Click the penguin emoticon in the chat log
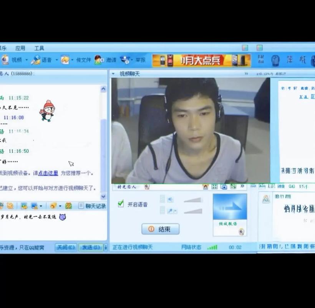Screen dimensions: 315x308 pyautogui.click(x=47, y=110)
